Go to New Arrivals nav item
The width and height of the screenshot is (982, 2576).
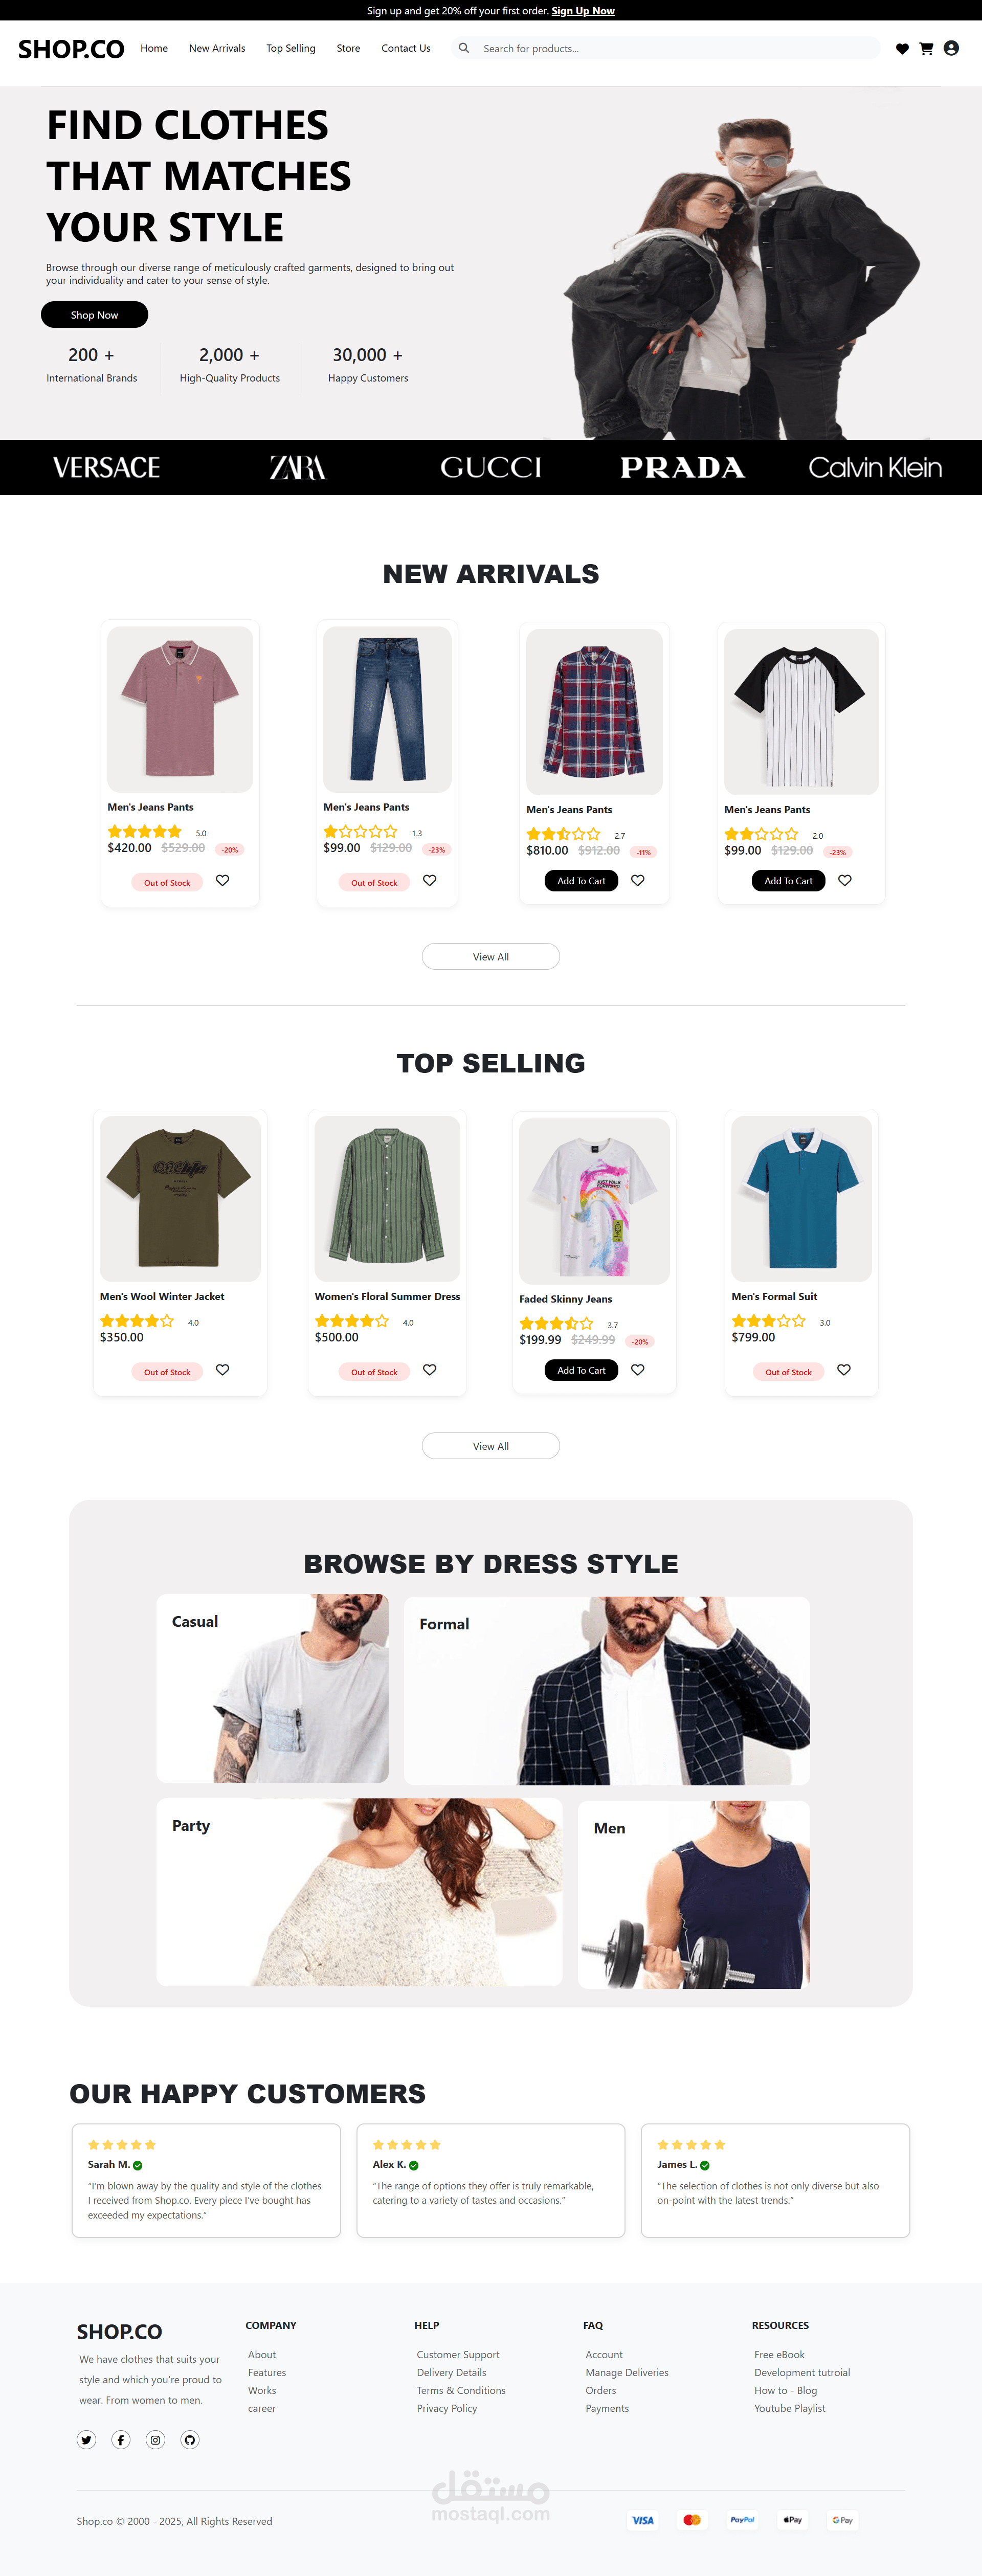coord(217,48)
